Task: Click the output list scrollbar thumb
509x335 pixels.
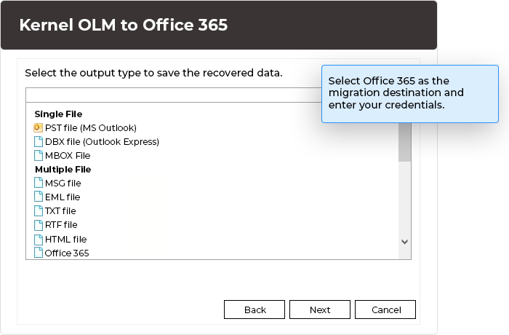Action: coord(404,142)
